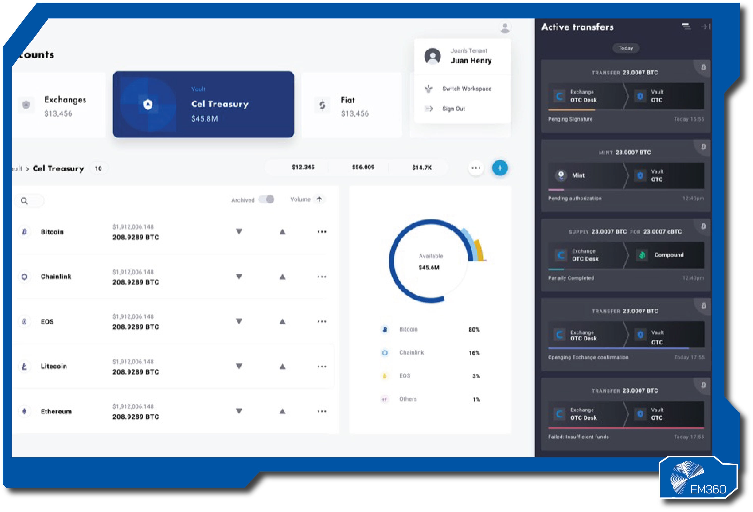Screen dimensions: 753x512
Task: Select Switch Workspace menu item
Action: (466, 89)
